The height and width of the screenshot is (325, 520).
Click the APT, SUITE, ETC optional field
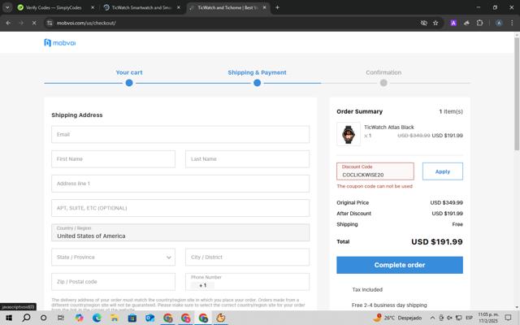(180, 208)
